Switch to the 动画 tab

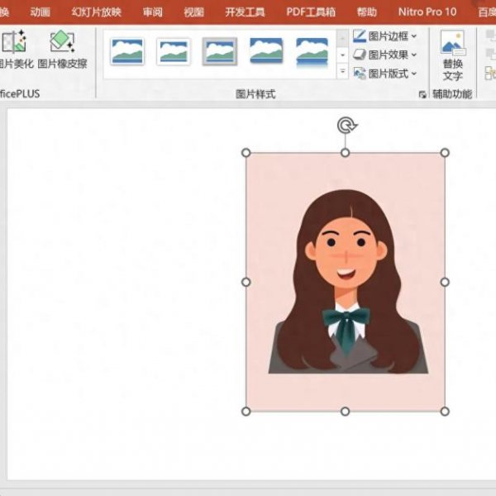coord(40,12)
